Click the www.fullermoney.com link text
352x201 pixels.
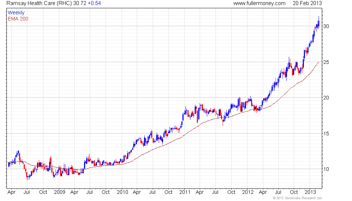tap(259, 3)
